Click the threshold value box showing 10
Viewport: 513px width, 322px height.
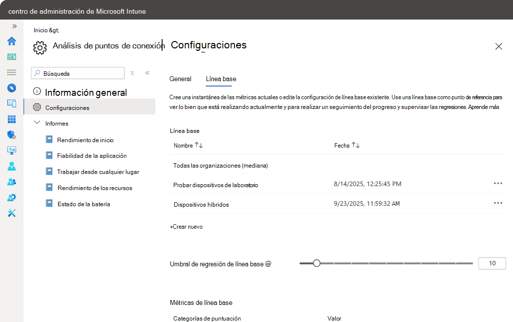492,263
